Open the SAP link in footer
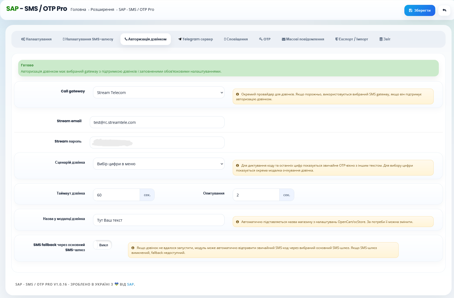This screenshot has width=454, height=298. coord(130,284)
